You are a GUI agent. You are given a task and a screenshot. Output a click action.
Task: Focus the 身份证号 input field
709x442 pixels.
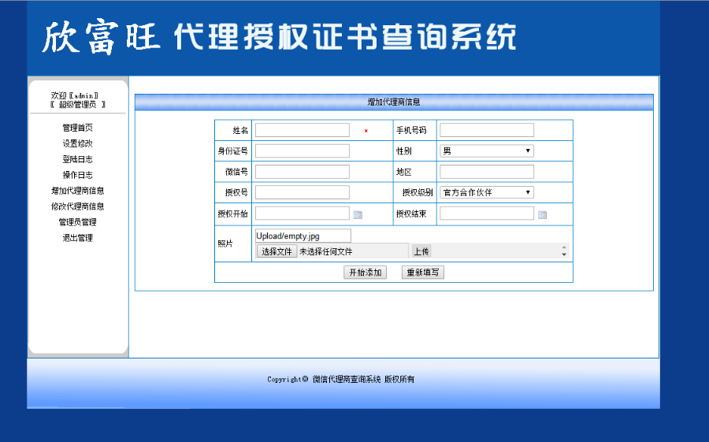(302, 150)
